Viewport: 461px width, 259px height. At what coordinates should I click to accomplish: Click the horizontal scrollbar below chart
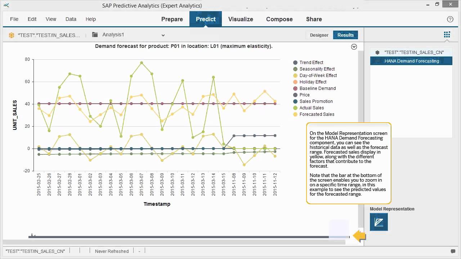(174, 242)
